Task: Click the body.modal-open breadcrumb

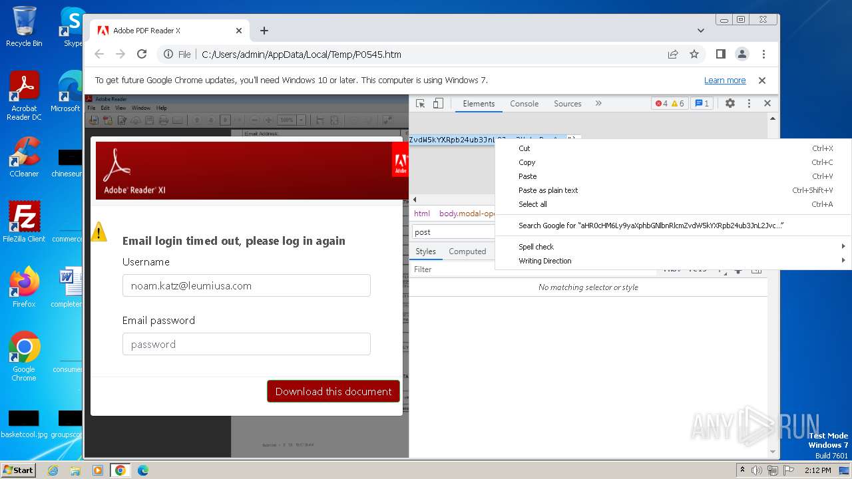Action: [x=467, y=214]
